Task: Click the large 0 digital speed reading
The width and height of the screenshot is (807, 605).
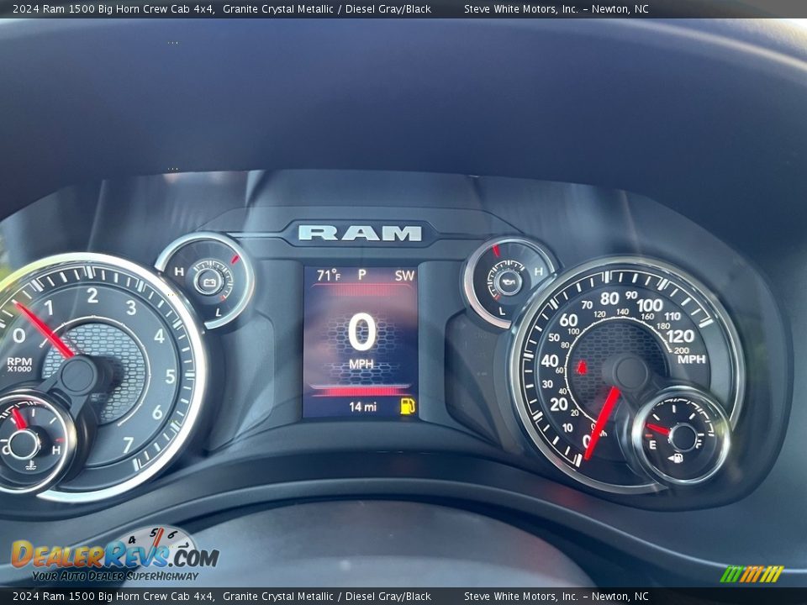Action: click(x=361, y=333)
